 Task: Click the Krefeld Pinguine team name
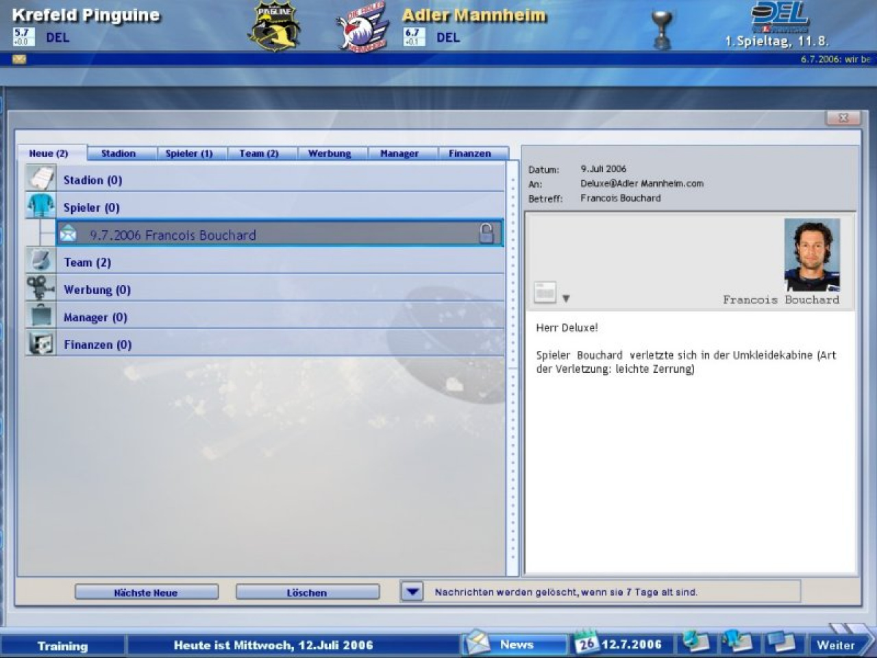point(86,15)
